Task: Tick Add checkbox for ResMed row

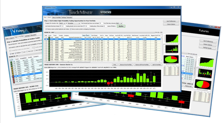Action: point(46,41)
